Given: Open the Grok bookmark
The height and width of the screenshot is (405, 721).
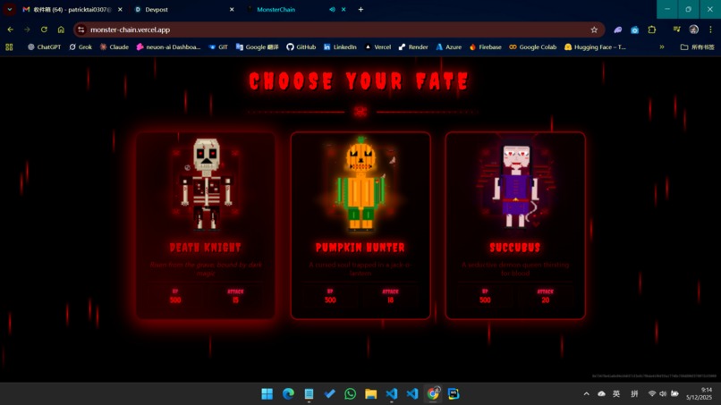Looking at the screenshot, I should (81, 46).
